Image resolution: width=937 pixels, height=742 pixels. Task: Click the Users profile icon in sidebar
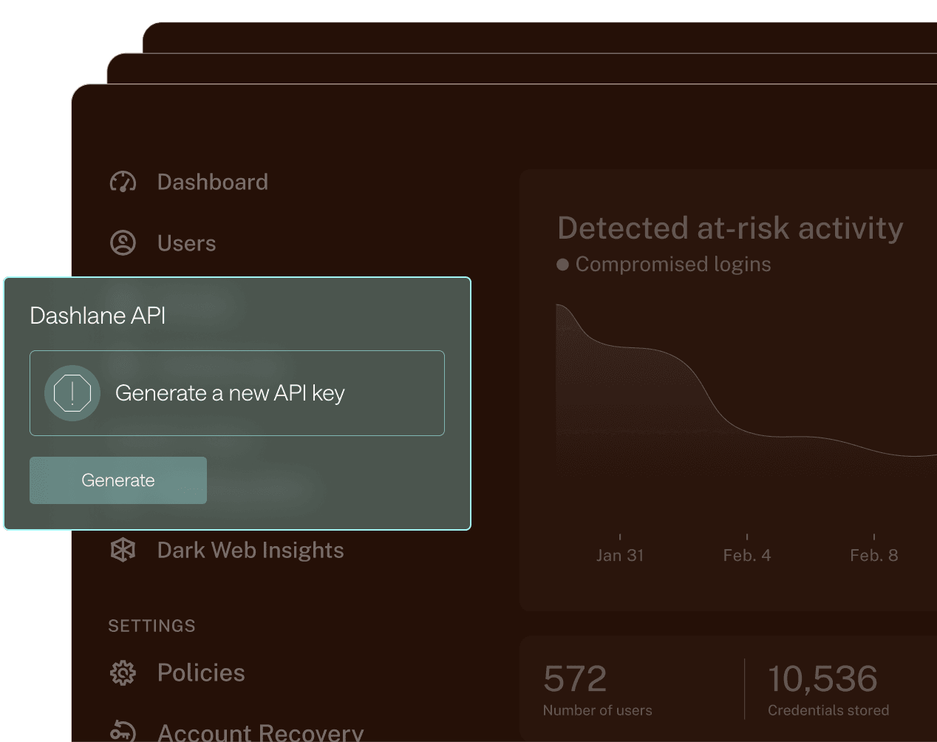123,242
